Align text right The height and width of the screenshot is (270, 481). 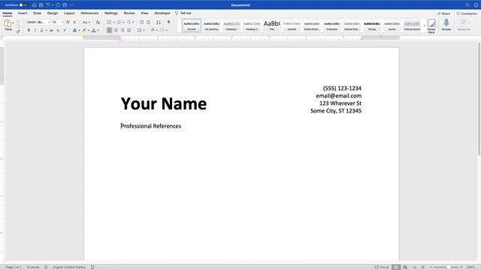(x=123, y=30)
